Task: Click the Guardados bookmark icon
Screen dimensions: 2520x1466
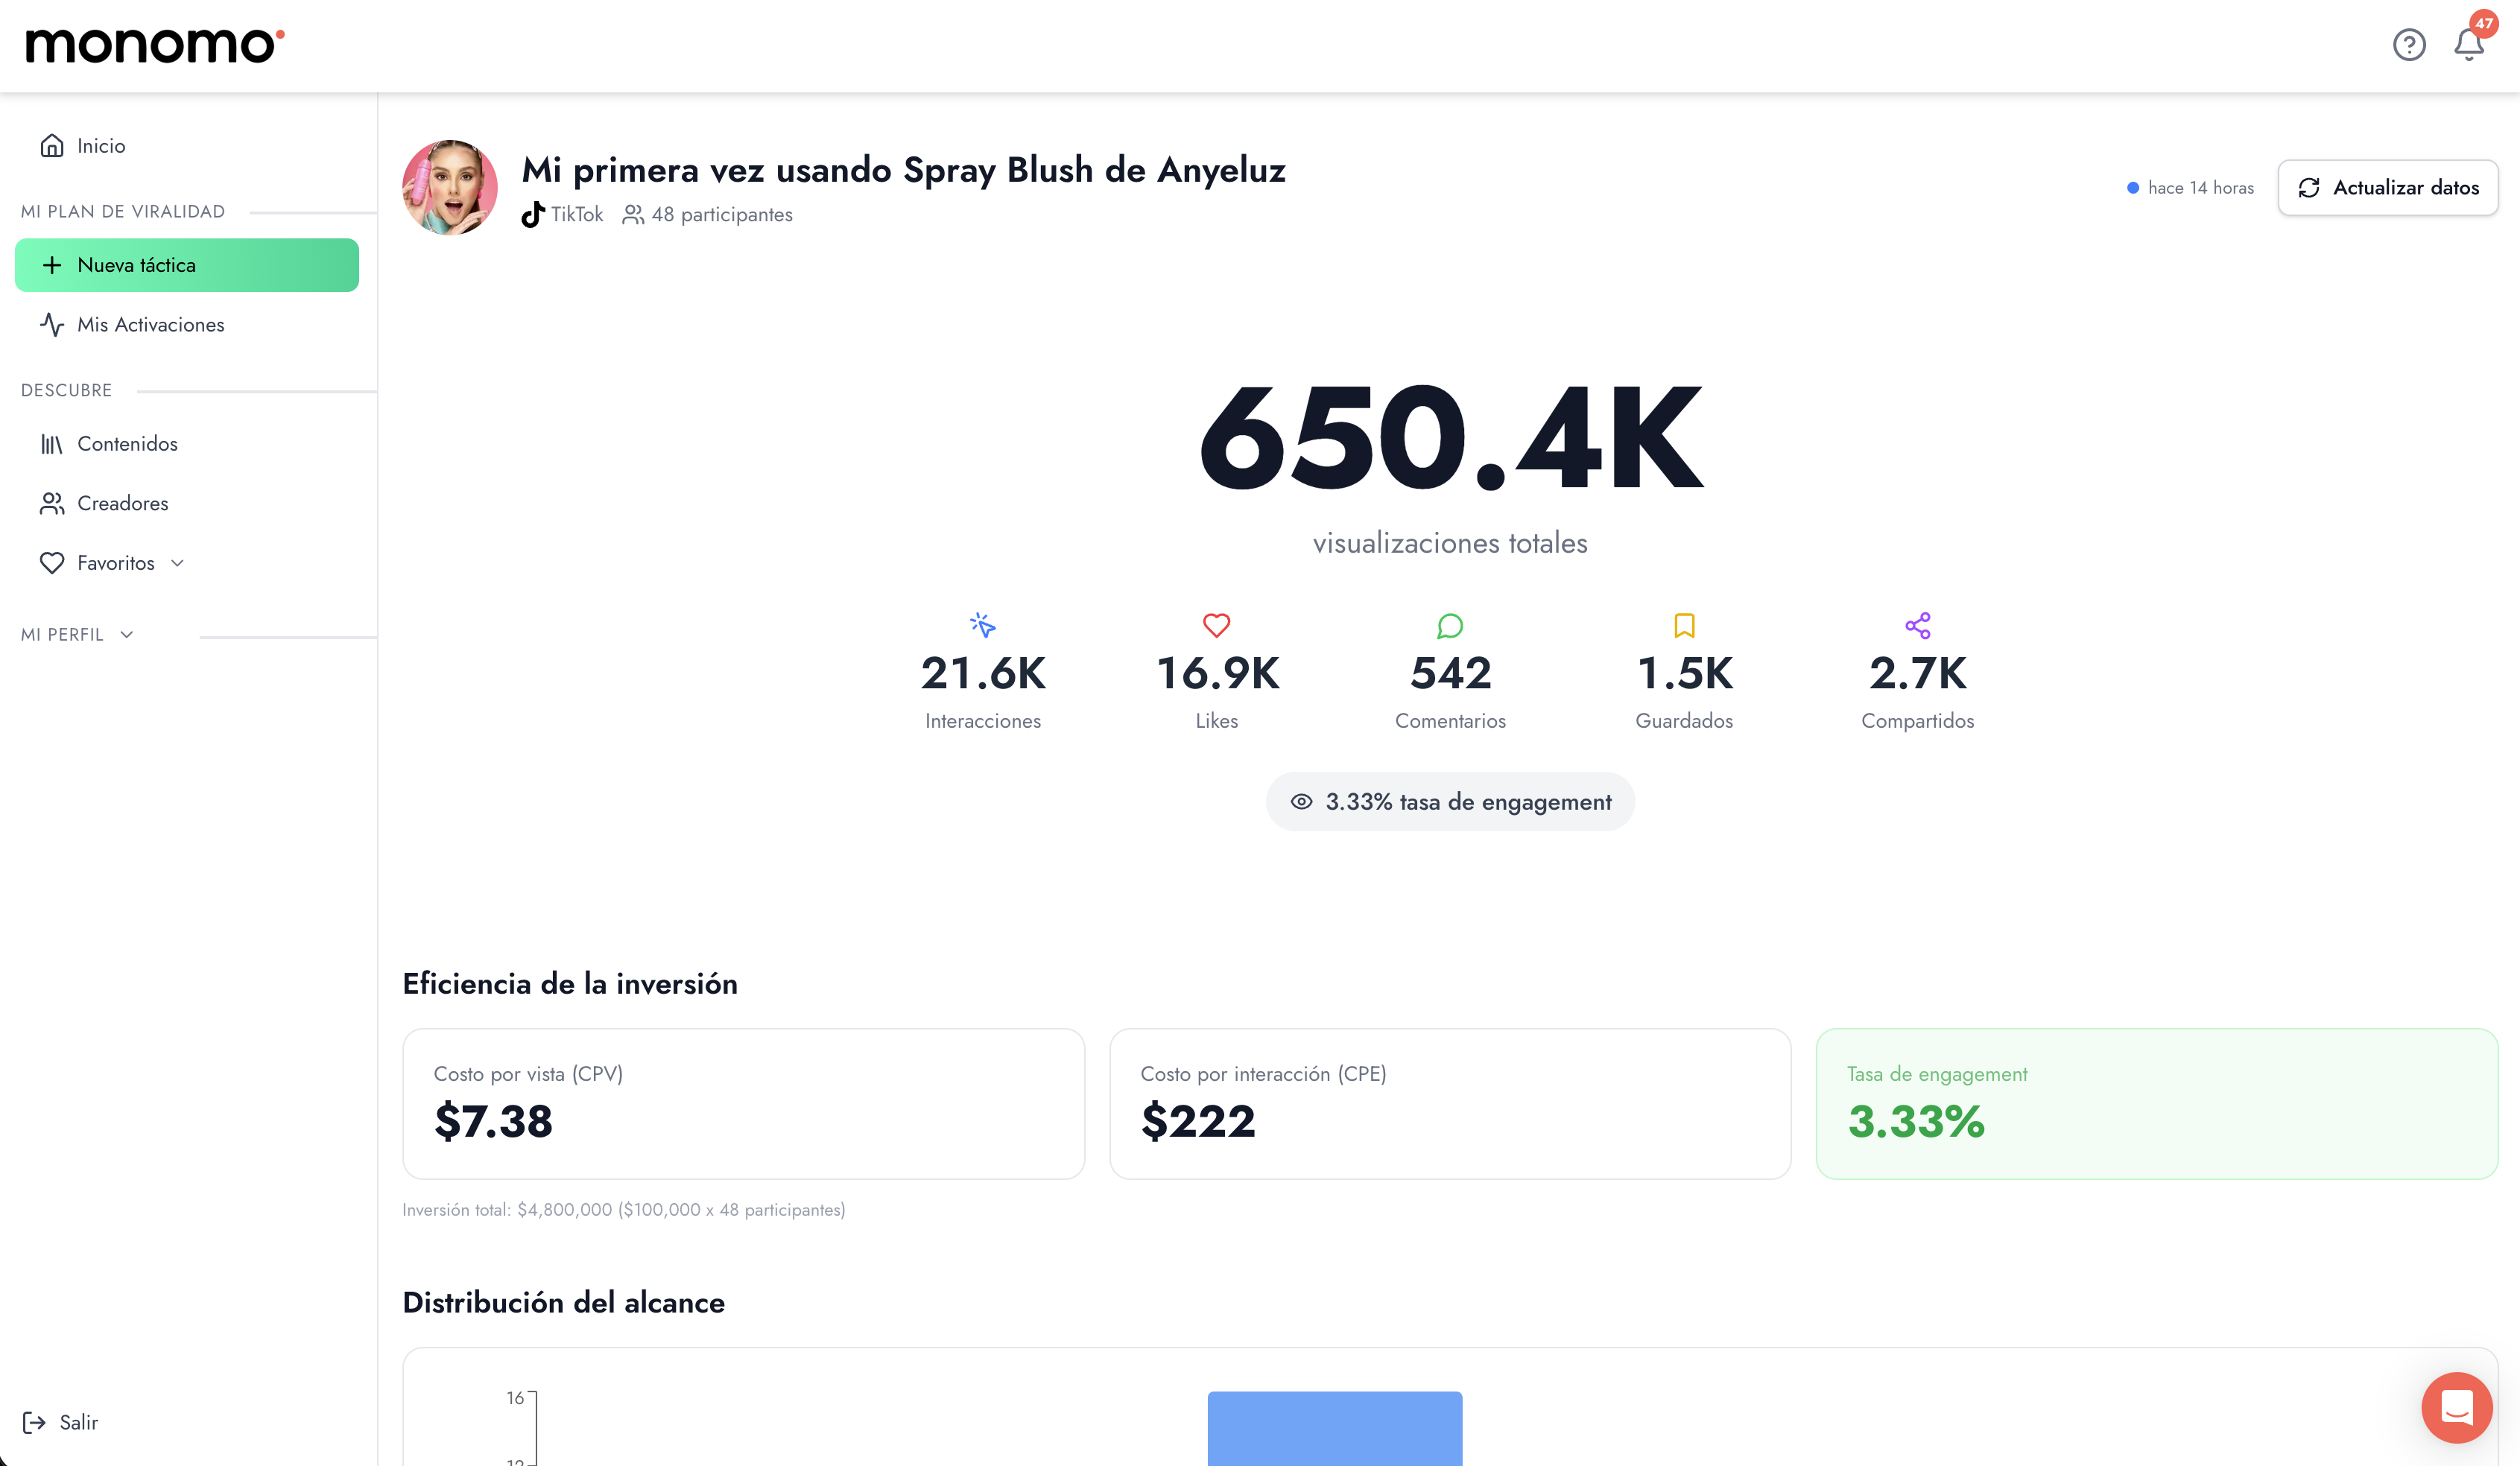Action: pyautogui.click(x=1684, y=626)
